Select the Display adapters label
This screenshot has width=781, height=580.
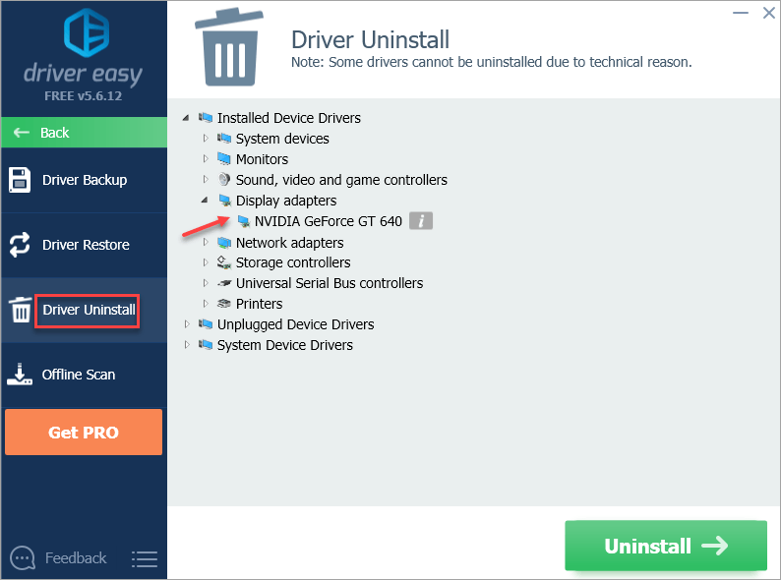click(x=286, y=201)
